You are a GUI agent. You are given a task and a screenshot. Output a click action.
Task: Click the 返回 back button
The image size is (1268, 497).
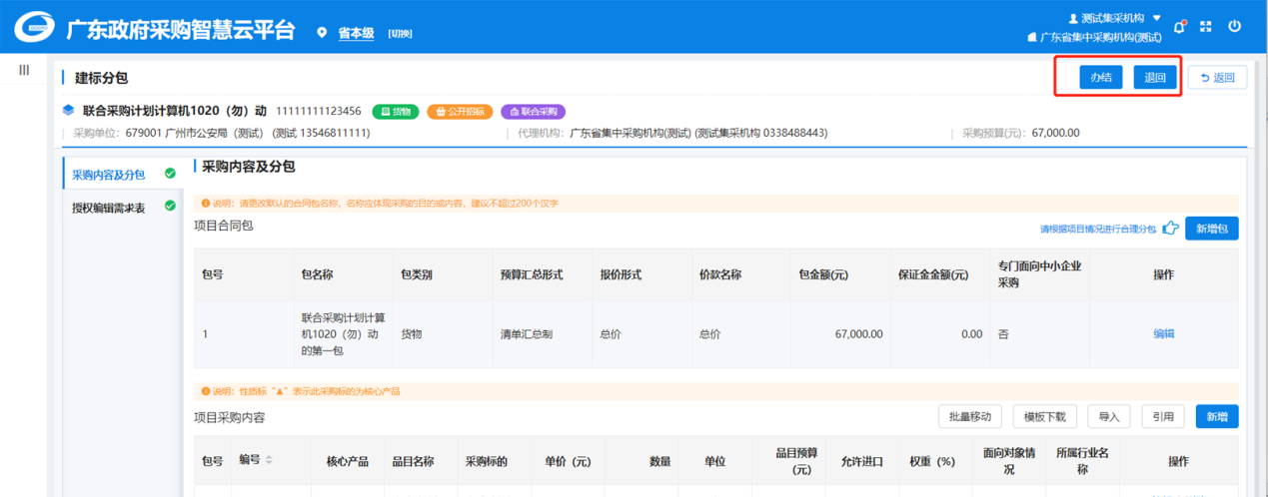point(1217,78)
